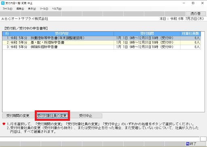Image resolution: width=207 pixels, height=147 pixels.
Task: Click row number 2 cell
Action: coord(6,42)
